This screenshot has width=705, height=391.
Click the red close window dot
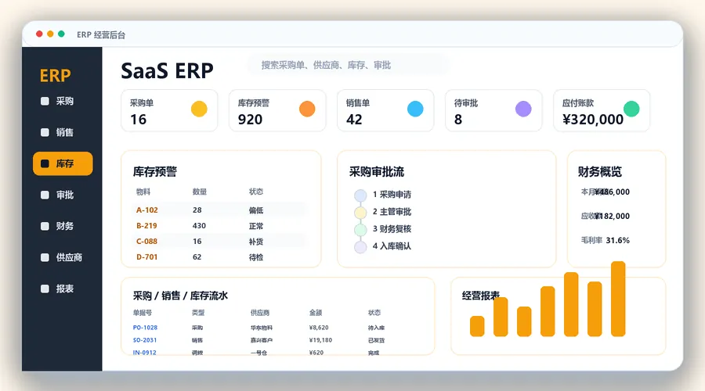click(x=39, y=34)
